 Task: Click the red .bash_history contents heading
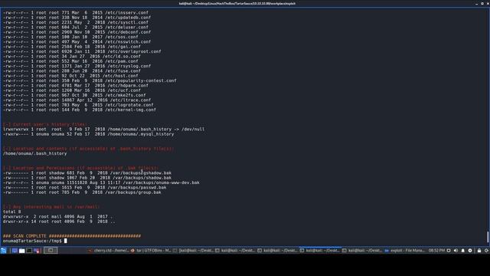tap(89, 148)
